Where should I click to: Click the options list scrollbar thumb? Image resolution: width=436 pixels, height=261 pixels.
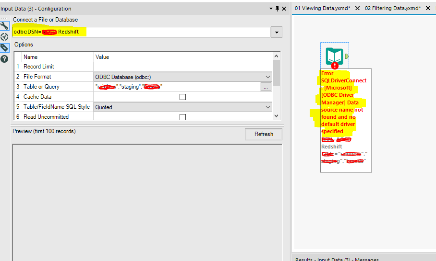(277, 73)
